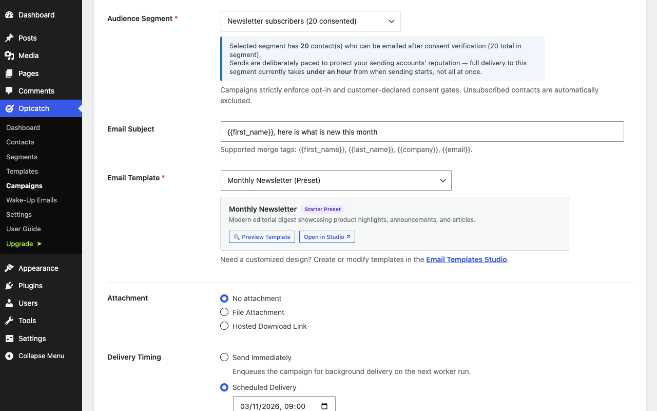Viewport: 657px width, 411px height.
Task: Open the Audience Segment dropdown
Action: 311,21
